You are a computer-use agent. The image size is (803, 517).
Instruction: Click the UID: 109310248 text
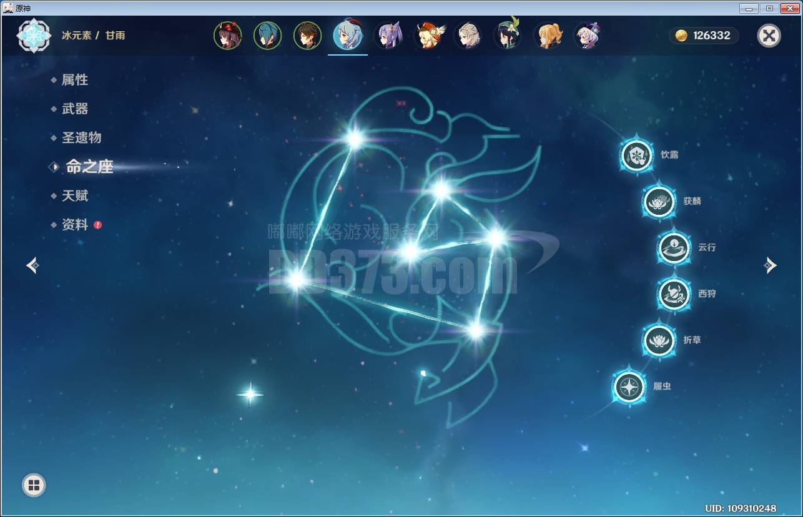pyautogui.click(x=741, y=508)
